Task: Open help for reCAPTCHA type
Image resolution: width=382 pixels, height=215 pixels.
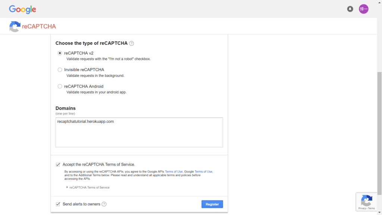Action: [132, 43]
